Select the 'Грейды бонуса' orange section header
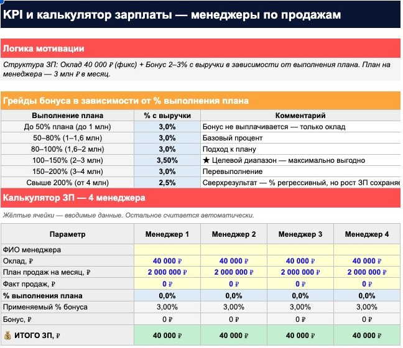Image resolution: width=403 pixels, height=348 pixels. [200, 101]
